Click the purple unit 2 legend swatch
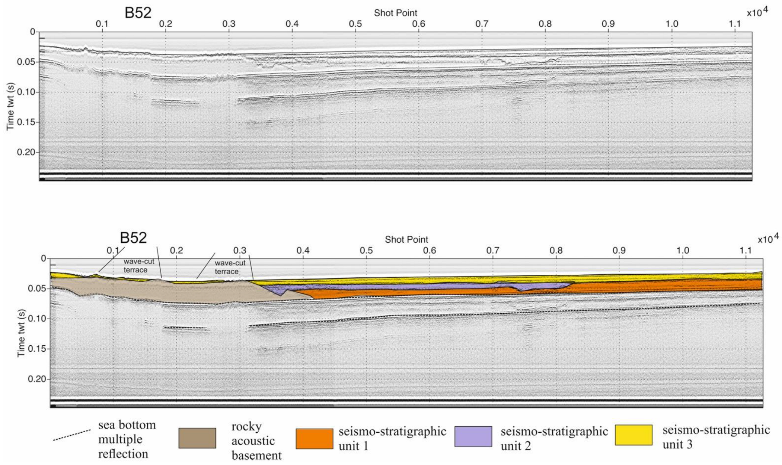The height and width of the screenshot is (465, 782). [x=473, y=436]
